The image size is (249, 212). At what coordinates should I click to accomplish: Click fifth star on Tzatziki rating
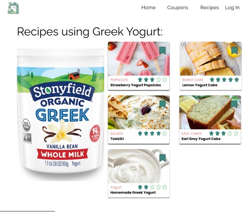164,133
